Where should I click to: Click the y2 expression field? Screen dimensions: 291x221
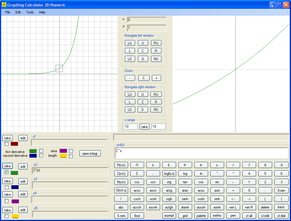tap(70, 171)
